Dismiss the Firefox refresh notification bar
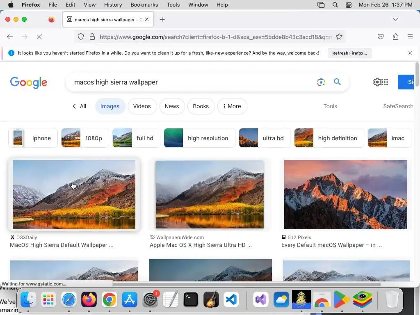This screenshot has height=315, width=420. (x=410, y=53)
